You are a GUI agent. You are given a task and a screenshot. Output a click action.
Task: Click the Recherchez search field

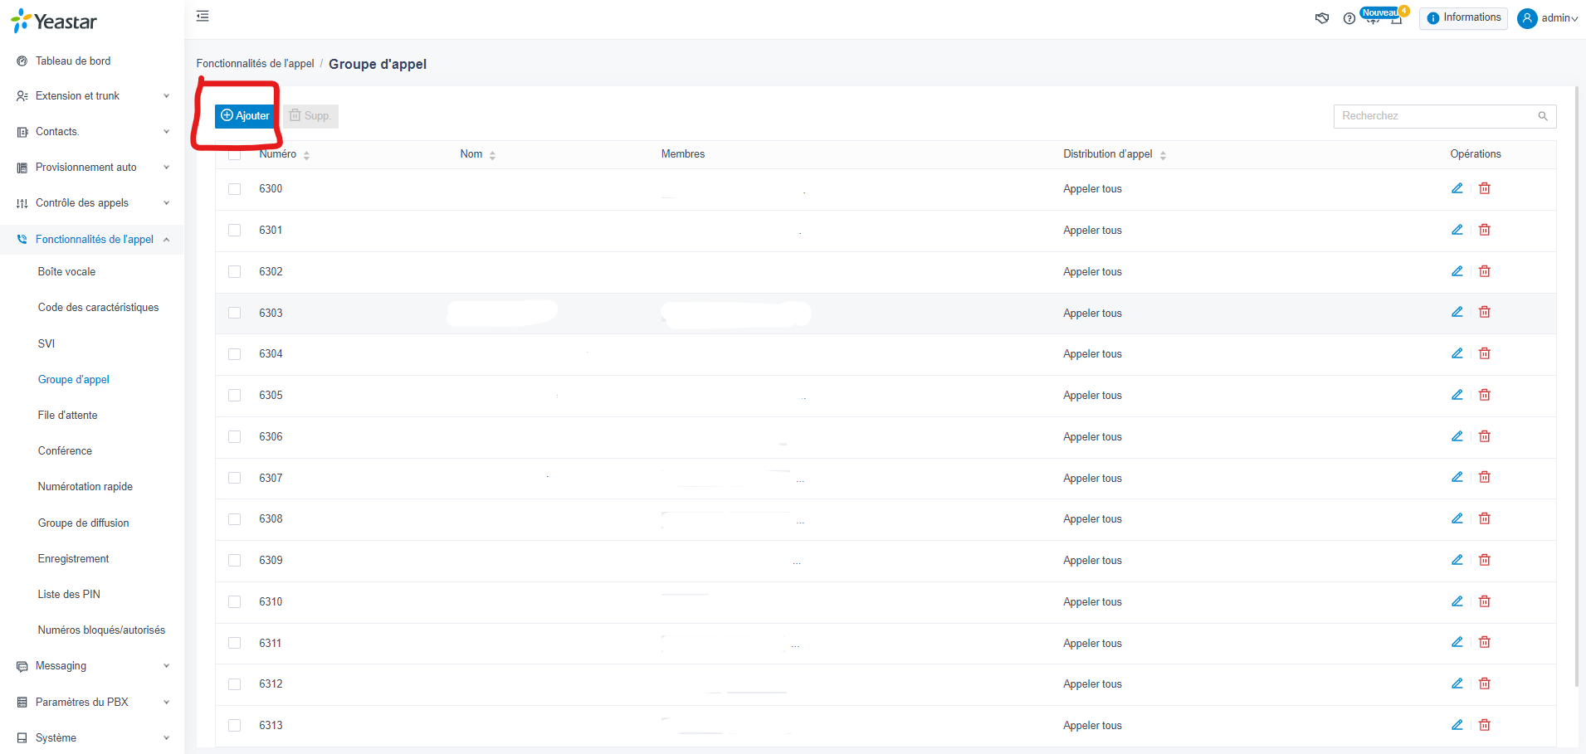coord(1445,116)
